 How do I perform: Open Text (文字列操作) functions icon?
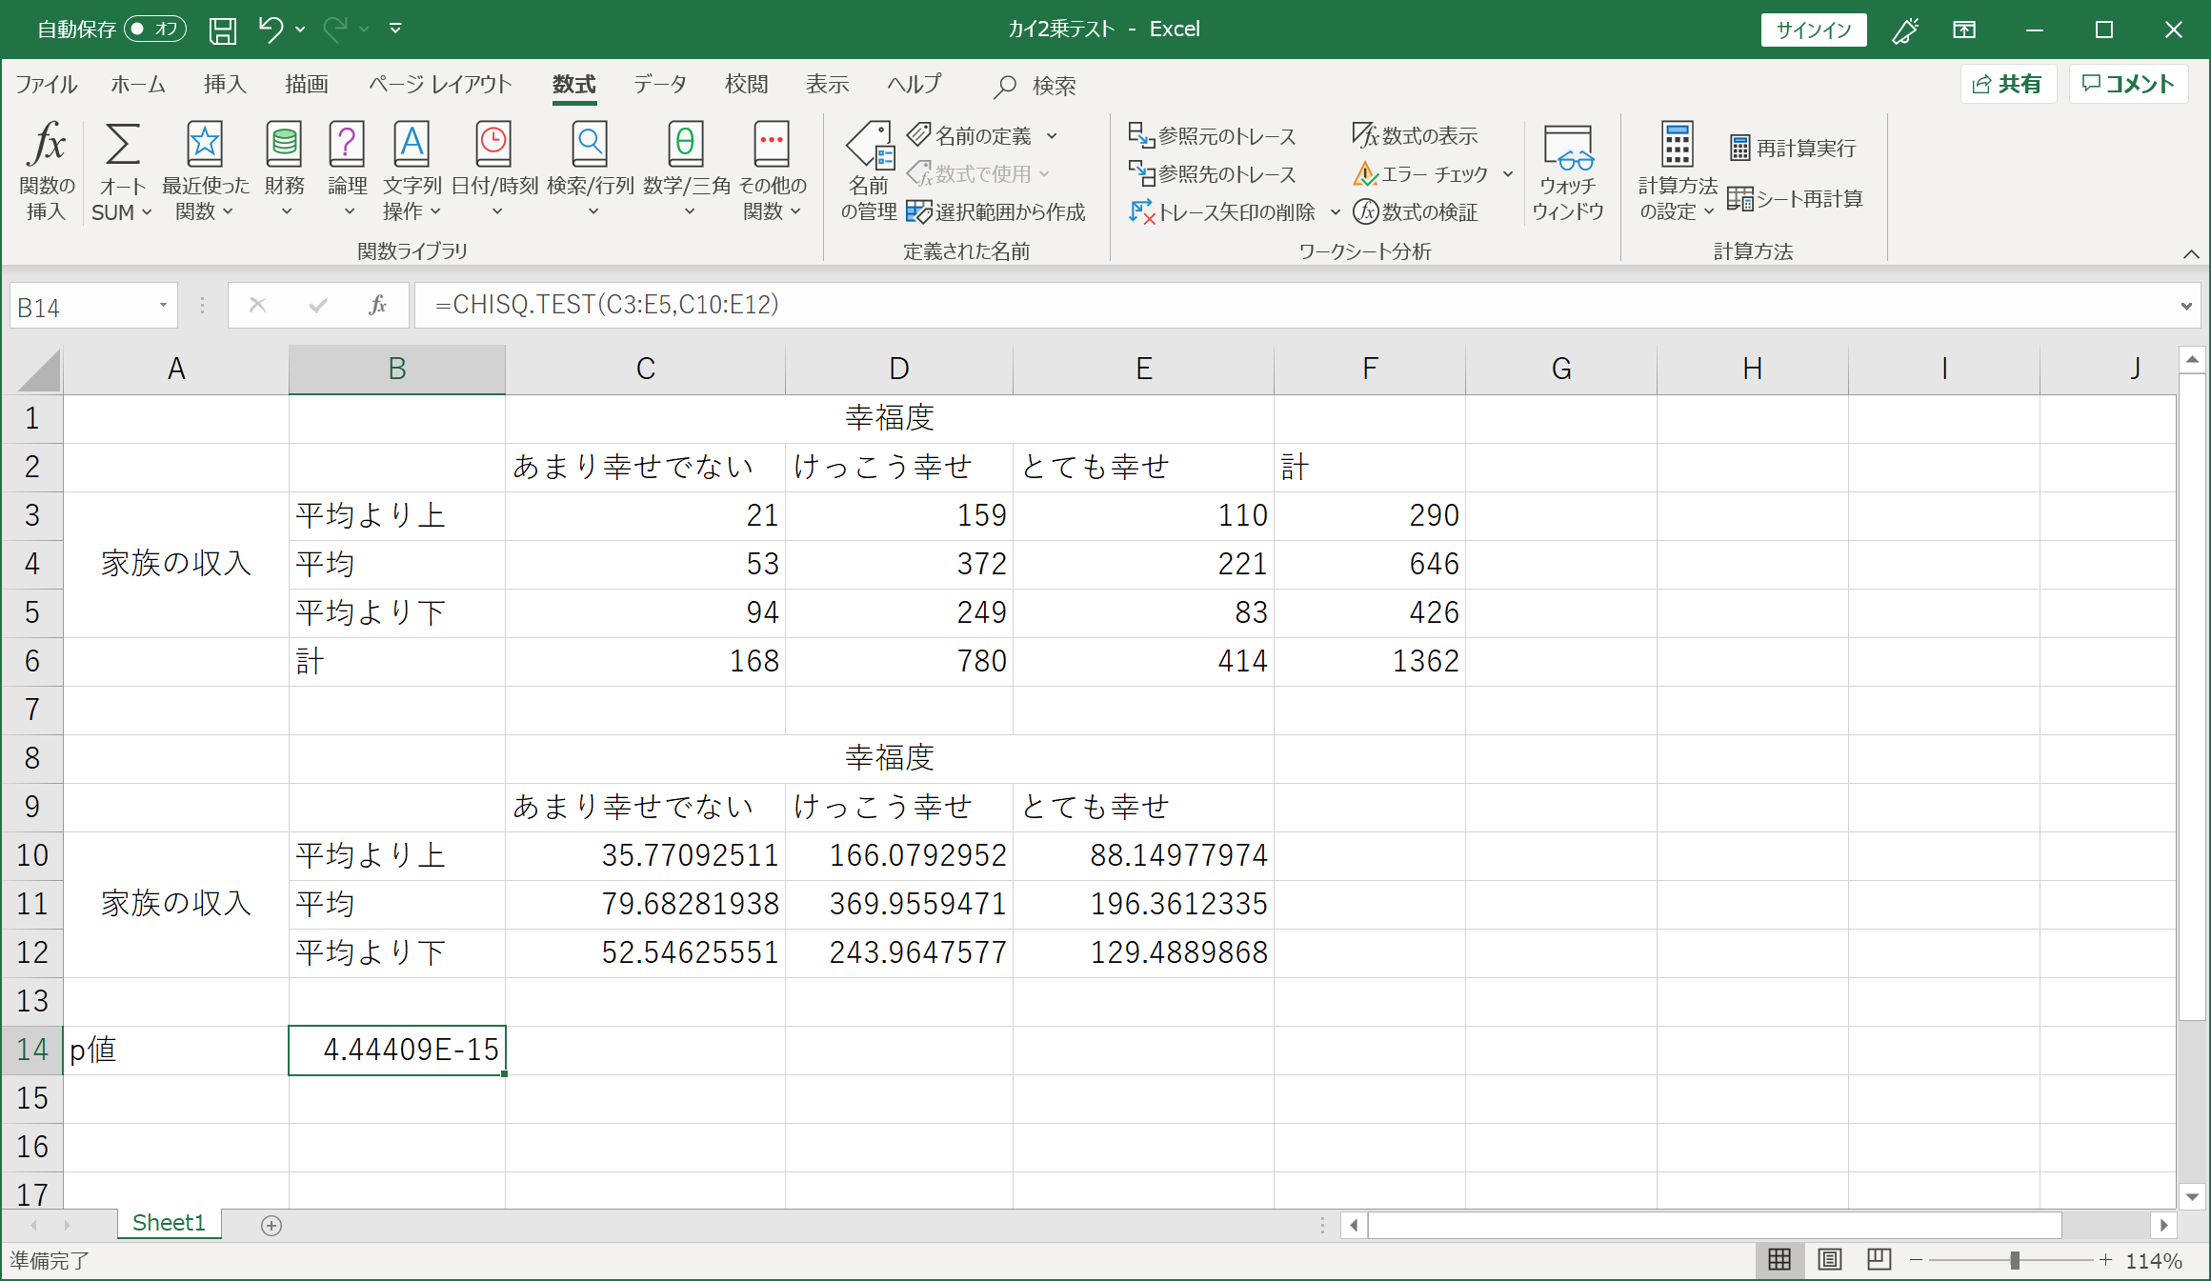click(x=412, y=144)
